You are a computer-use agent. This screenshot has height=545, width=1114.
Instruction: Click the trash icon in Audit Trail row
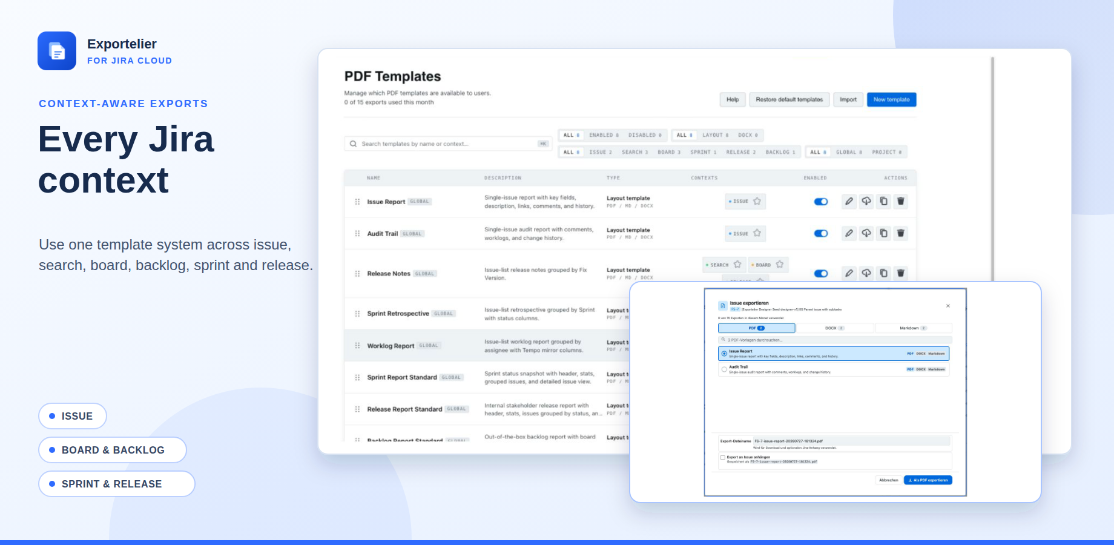coord(901,233)
